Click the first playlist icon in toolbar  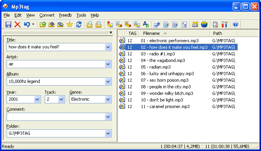[x=89, y=24]
